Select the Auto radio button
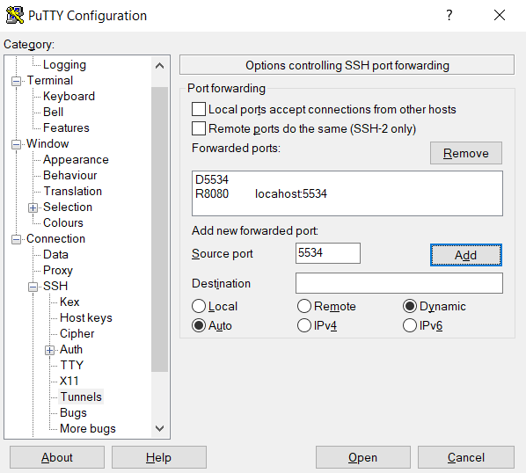Viewport: 526px width, 473px height. tap(199, 326)
